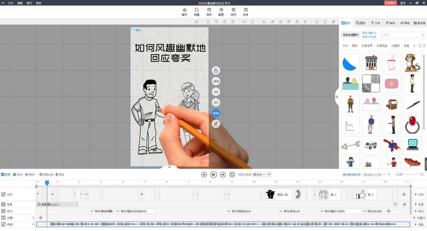Go to the 首页 home button

[184, 12]
